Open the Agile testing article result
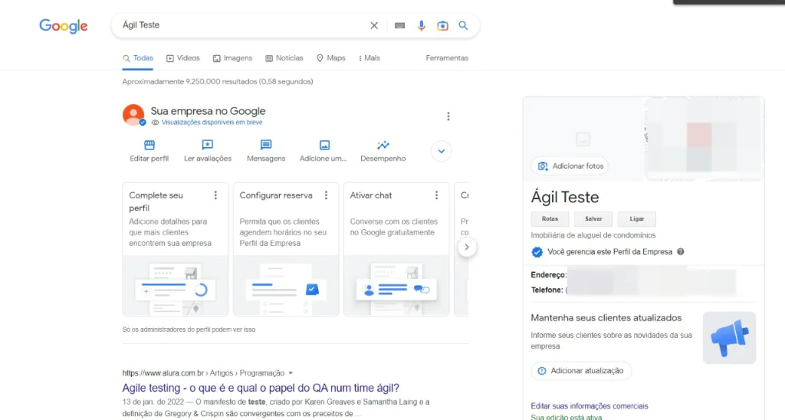 point(261,388)
